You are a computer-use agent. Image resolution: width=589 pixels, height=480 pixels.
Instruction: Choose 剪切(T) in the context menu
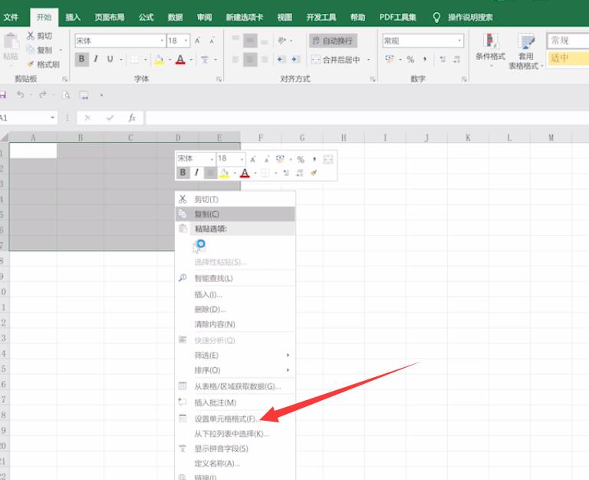235,200
